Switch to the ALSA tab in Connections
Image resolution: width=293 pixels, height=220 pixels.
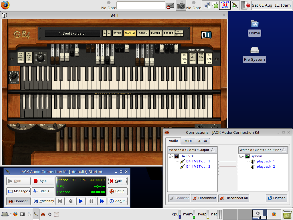click(203, 141)
